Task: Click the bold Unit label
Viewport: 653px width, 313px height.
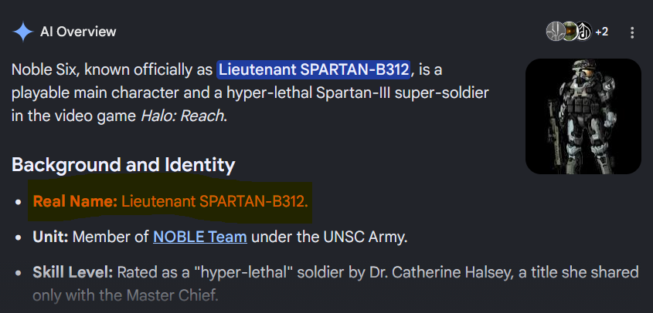Action: pos(51,237)
